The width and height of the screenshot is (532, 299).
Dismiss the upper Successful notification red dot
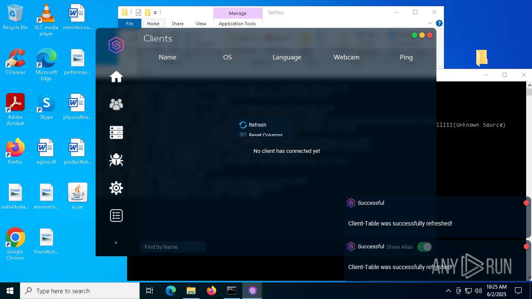coord(526,203)
